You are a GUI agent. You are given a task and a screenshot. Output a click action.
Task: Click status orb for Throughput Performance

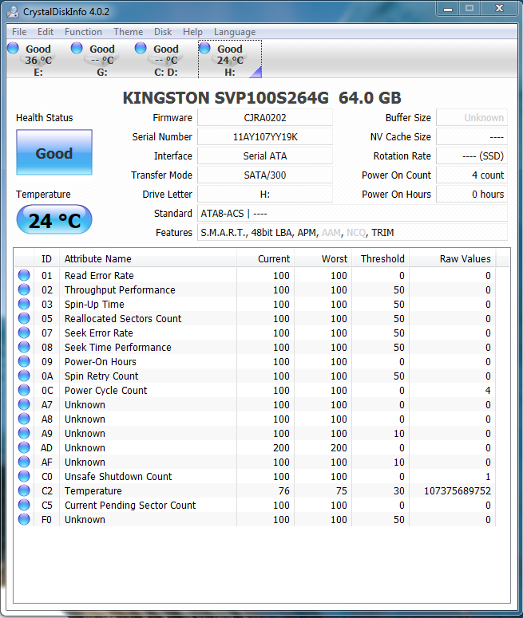(x=24, y=289)
